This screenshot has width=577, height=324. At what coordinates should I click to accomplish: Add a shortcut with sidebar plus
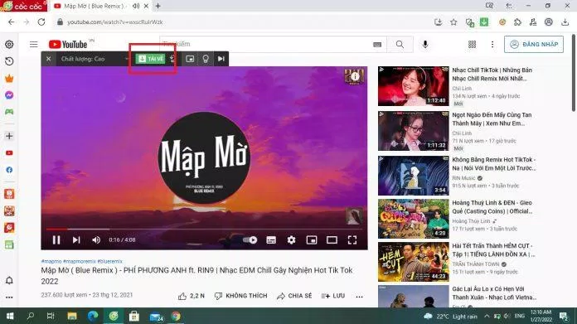(9, 136)
